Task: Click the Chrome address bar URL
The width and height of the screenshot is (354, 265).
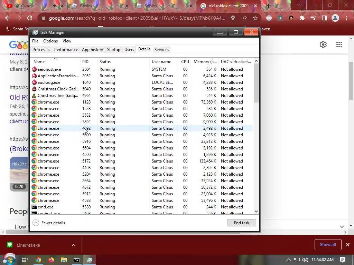Action: click(137, 18)
